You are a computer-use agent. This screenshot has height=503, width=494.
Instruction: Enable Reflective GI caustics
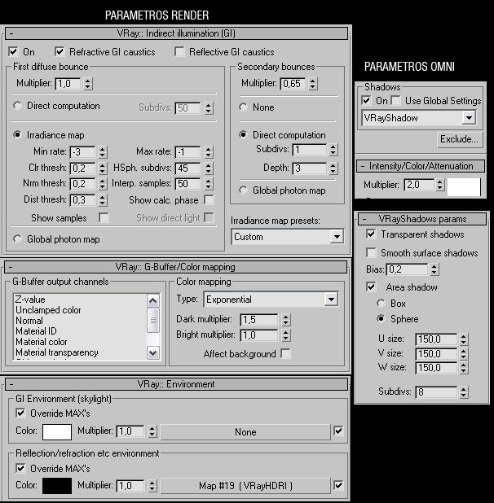tap(179, 51)
